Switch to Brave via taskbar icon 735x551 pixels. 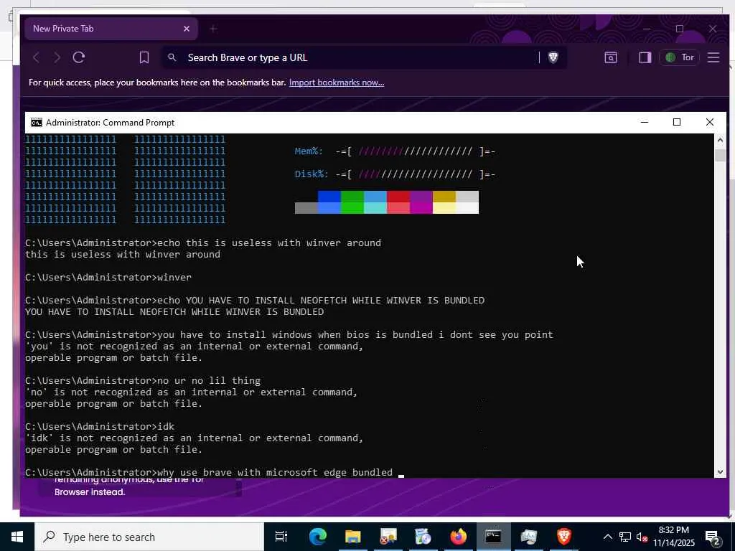coord(564,537)
